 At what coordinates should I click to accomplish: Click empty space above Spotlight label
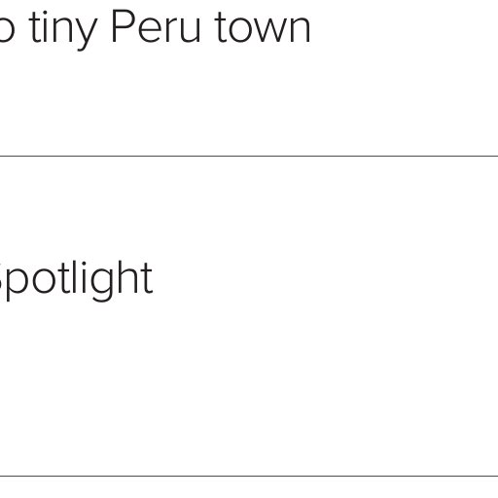(x=249, y=207)
